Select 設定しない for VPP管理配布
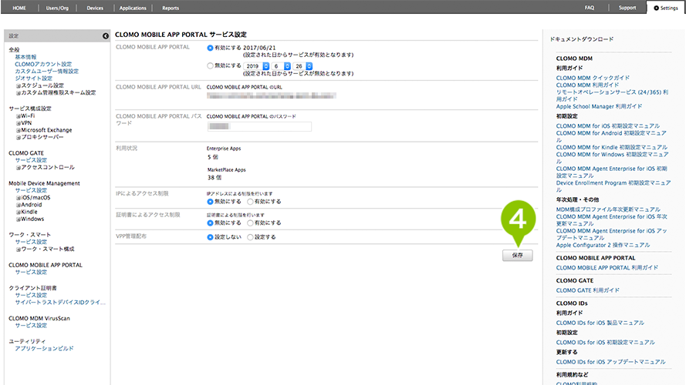The image size is (686, 385). [x=210, y=237]
